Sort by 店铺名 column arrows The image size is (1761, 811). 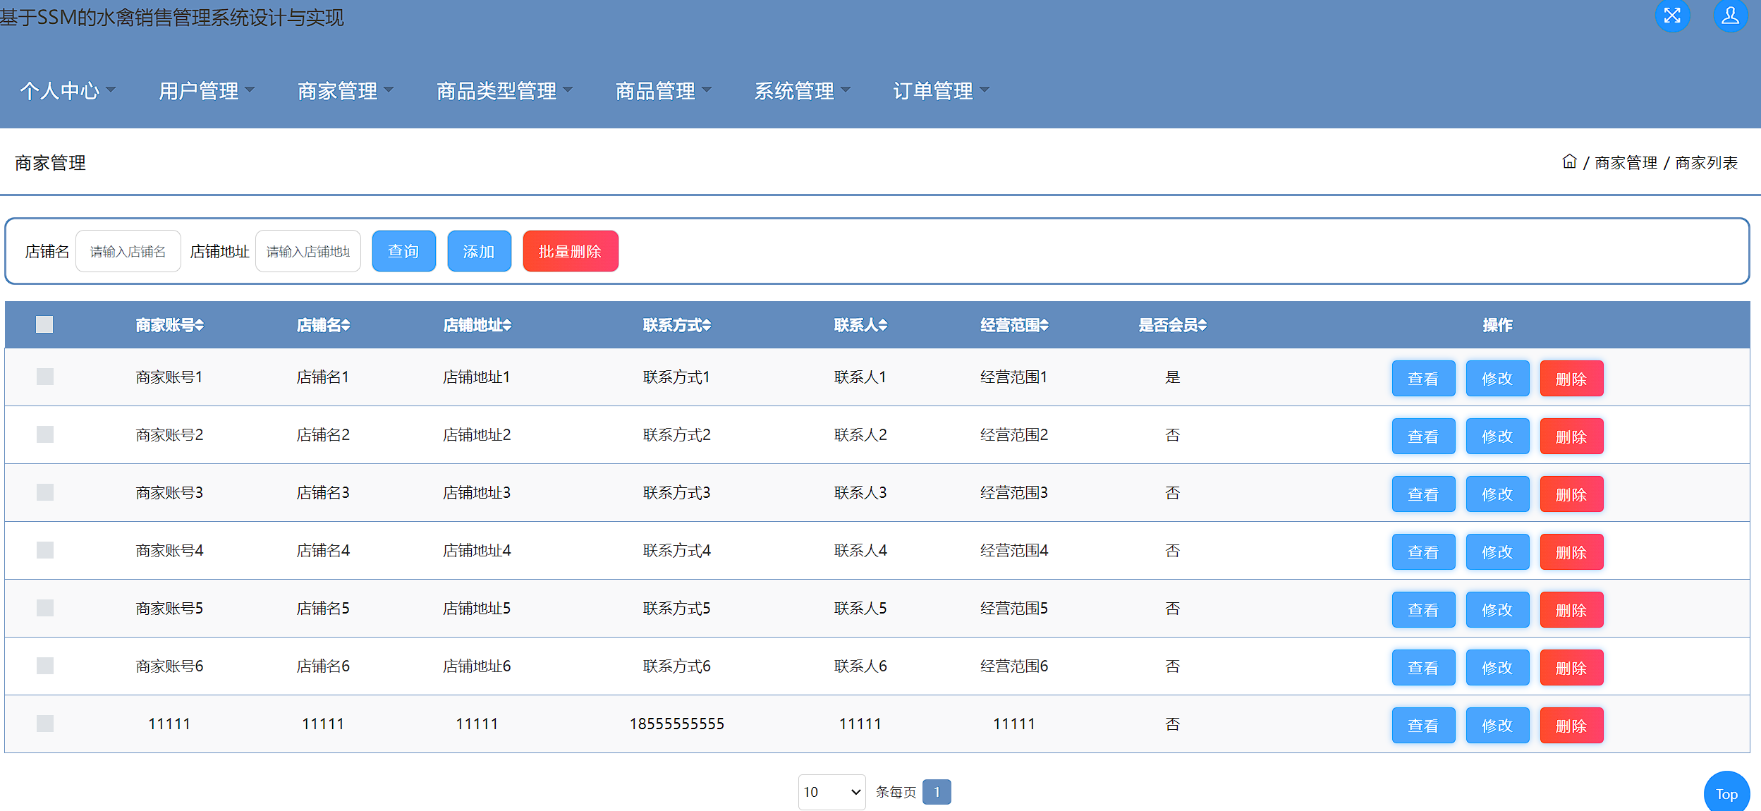click(346, 325)
